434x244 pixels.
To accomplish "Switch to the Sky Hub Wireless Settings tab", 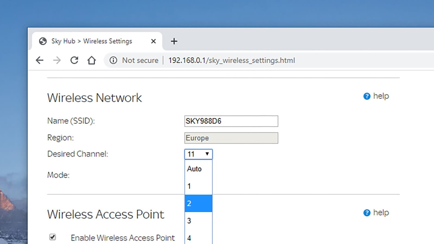I will (92, 41).
